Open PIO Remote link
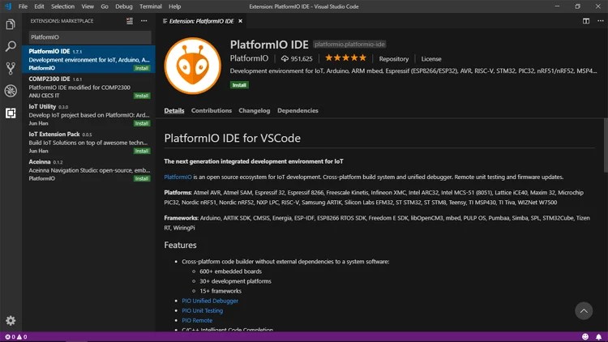608x342 pixels. point(197,320)
